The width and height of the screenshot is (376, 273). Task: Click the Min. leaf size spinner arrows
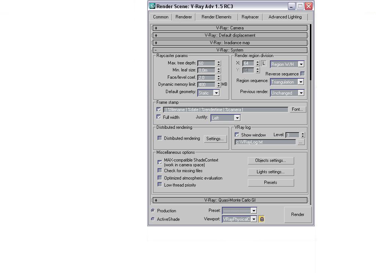click(218, 70)
